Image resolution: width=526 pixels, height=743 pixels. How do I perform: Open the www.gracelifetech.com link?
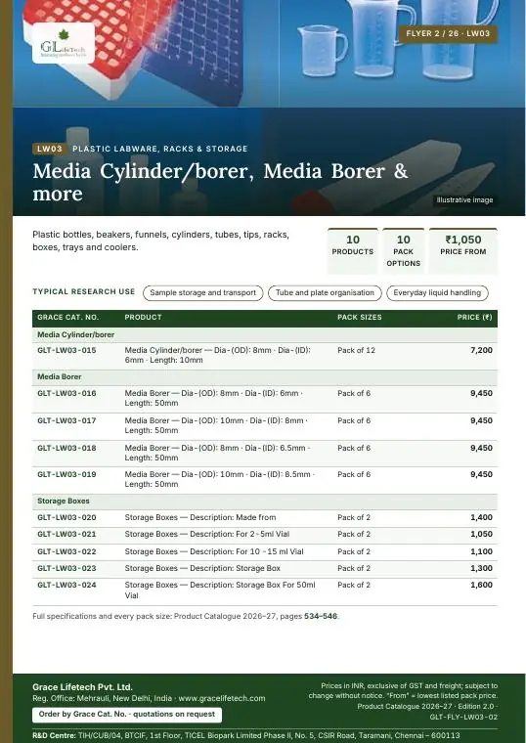pyautogui.click(x=222, y=698)
